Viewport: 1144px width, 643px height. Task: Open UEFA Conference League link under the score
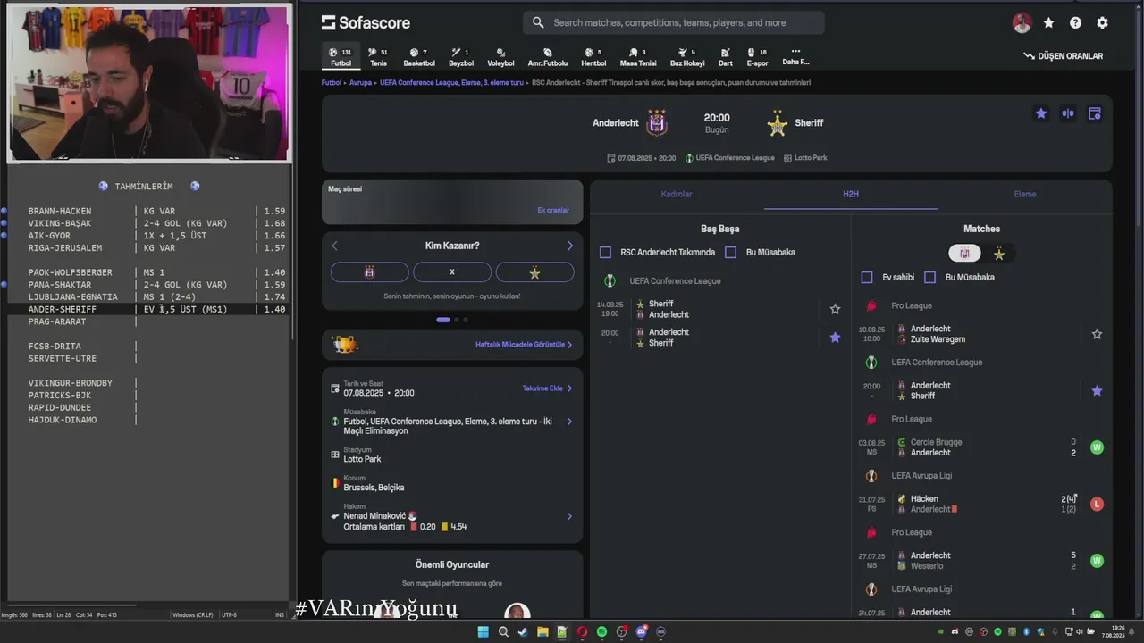(x=730, y=158)
